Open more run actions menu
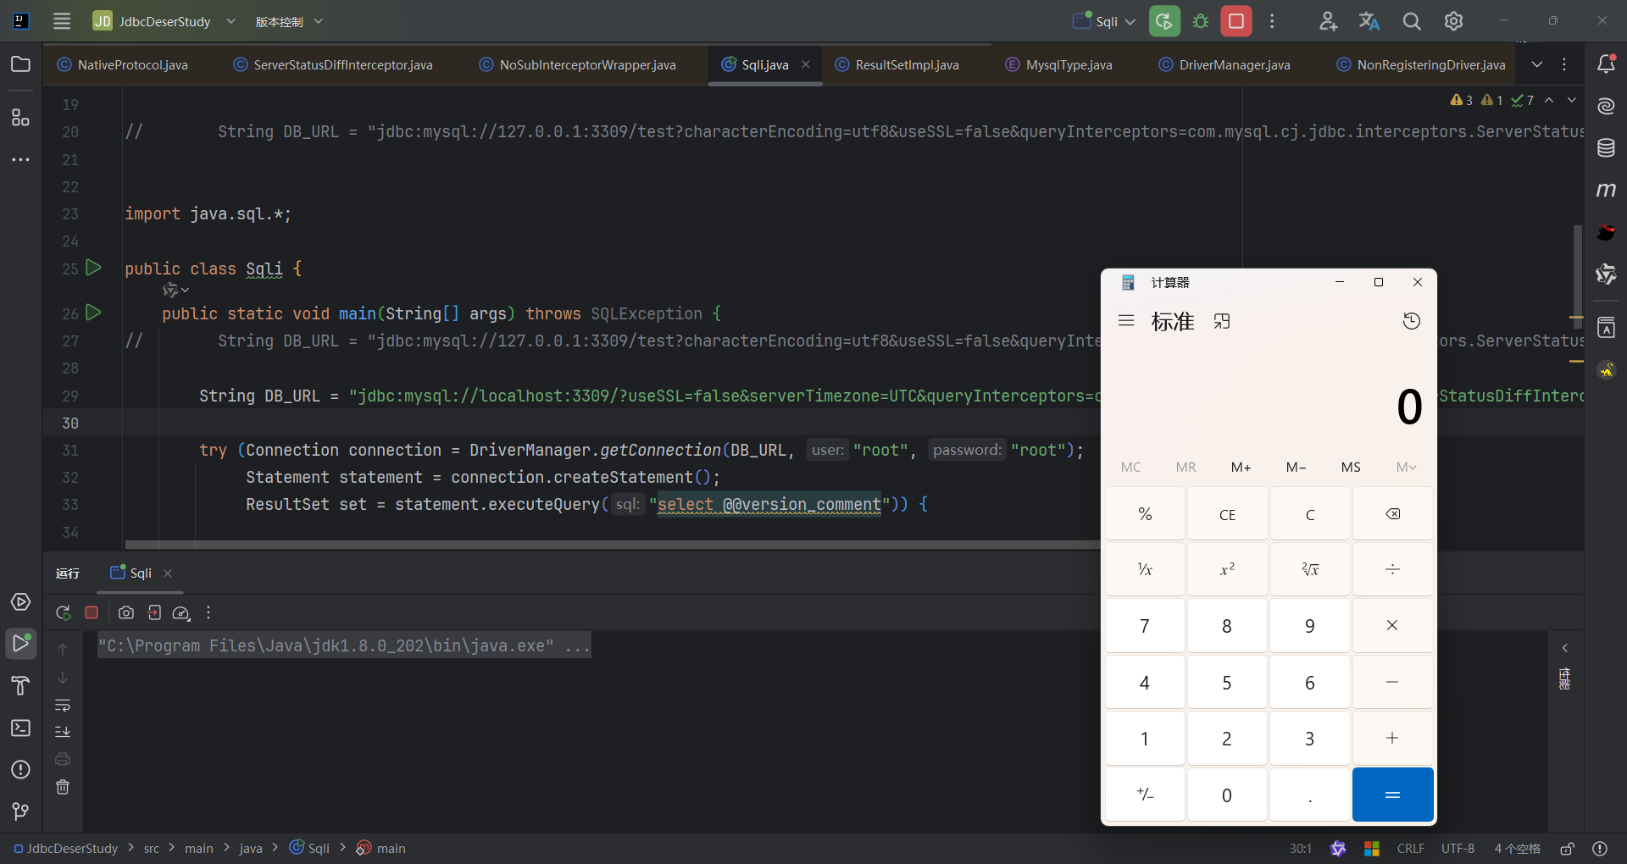Image resolution: width=1627 pixels, height=864 pixels. pos(1272,21)
